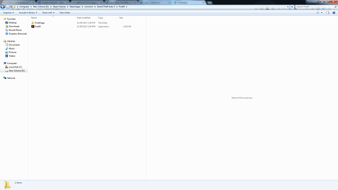Sort by Type column header

100,18
